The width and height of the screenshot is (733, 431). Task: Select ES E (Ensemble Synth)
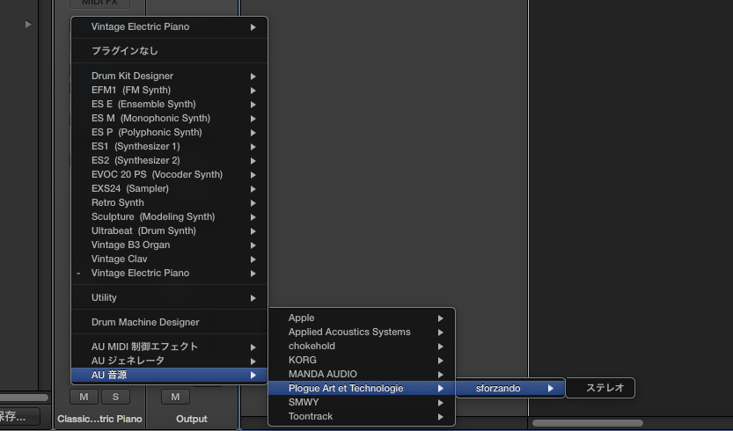169,104
